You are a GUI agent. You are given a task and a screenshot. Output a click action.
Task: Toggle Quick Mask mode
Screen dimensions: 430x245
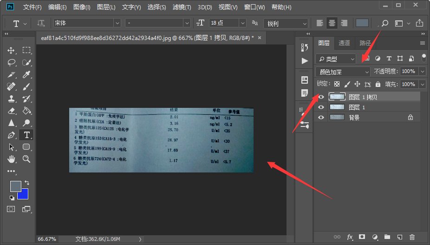pyautogui.click(x=11, y=209)
